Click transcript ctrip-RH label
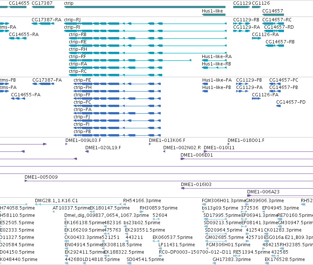Screen dimensions: 313x265 [x=78, y=49]
